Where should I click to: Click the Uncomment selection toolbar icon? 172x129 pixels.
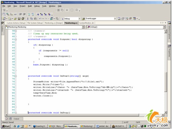[33, 14]
